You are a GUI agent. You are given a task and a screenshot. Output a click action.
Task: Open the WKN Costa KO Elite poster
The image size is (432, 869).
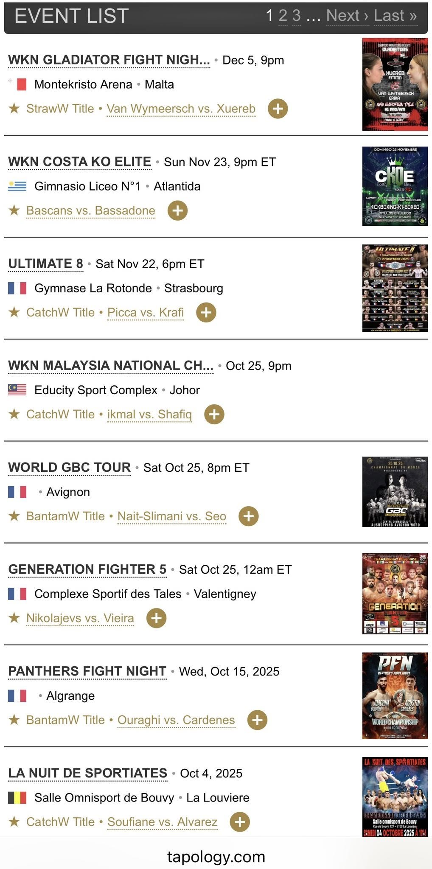(x=395, y=186)
